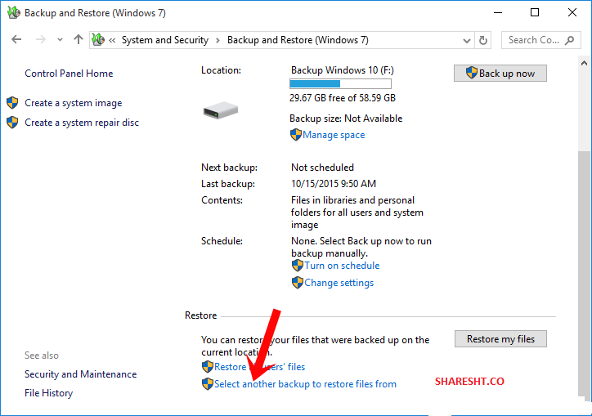Go up one level with the Up arrow
The image size is (592, 416).
pos(78,39)
